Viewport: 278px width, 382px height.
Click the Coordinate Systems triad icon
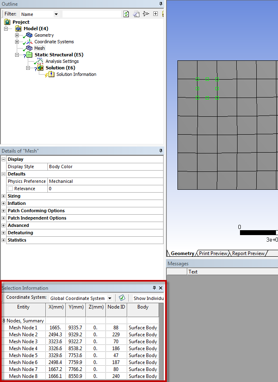29,42
